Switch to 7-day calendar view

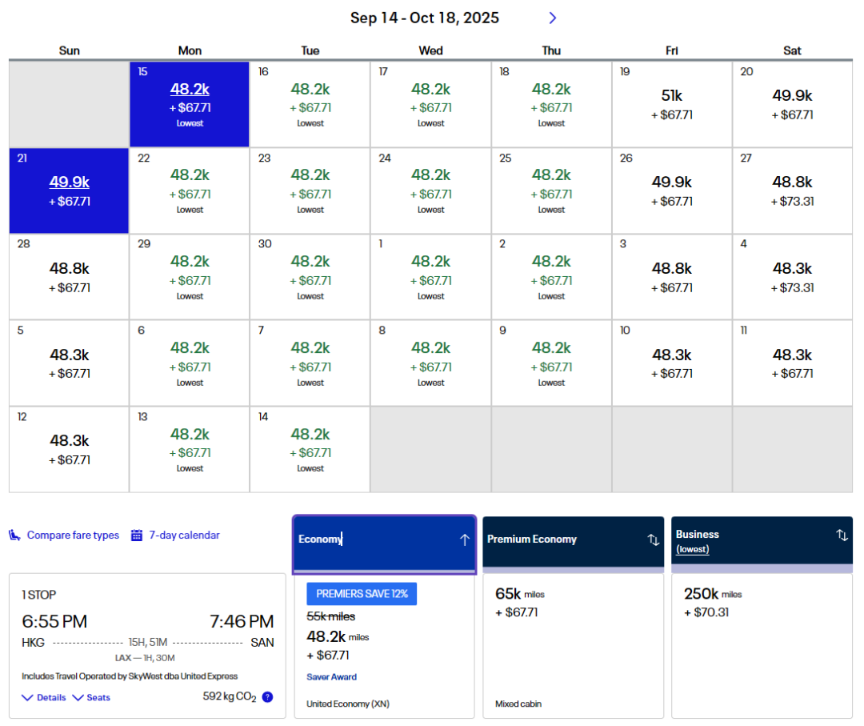(184, 535)
